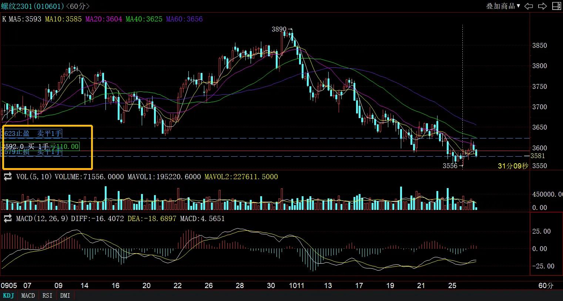Click the MA10:3585 moving average label

(x=63, y=19)
